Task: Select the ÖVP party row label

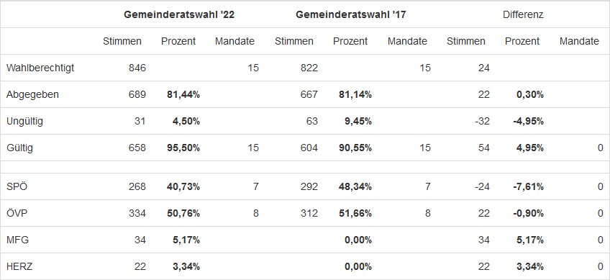Action: [x=17, y=213]
